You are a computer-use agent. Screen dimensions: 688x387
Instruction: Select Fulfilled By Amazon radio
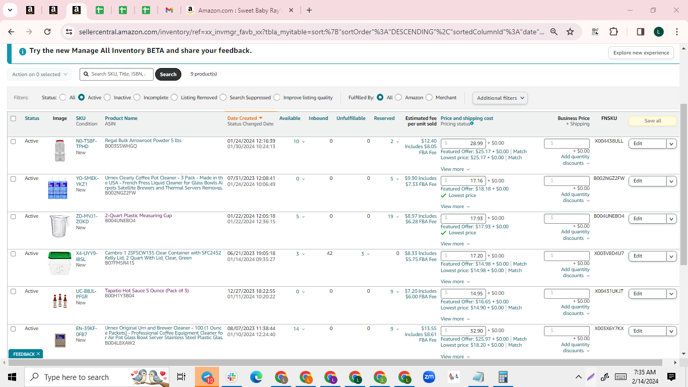(398, 97)
